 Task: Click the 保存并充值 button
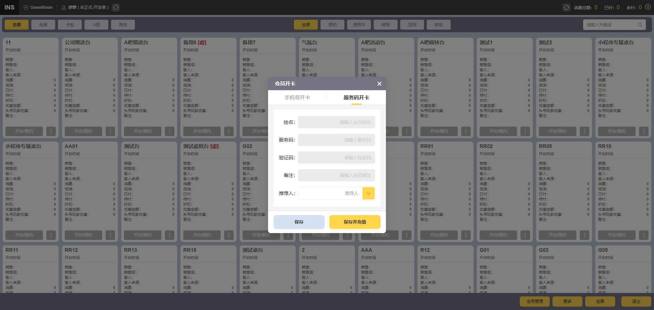355,222
